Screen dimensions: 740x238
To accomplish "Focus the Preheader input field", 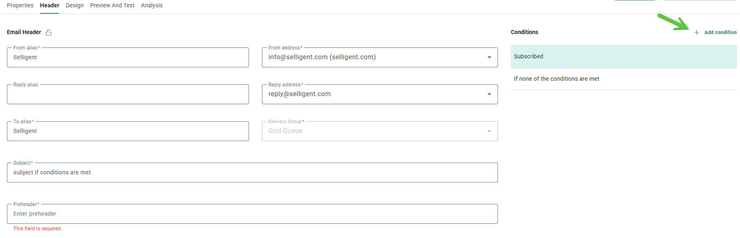I will (x=252, y=214).
